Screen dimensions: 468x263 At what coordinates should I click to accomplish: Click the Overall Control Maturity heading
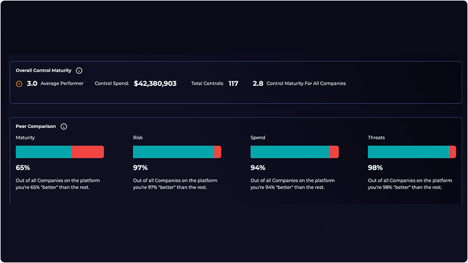pyautogui.click(x=44, y=70)
